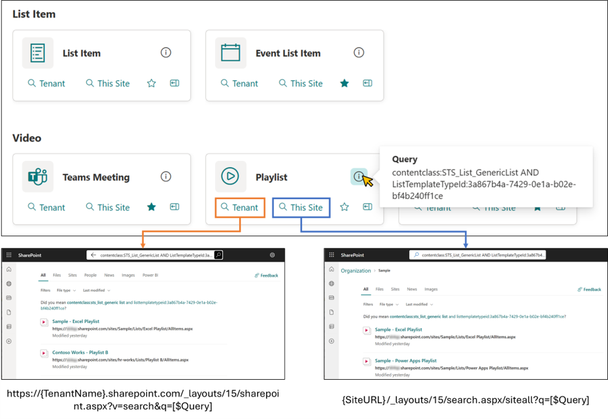The image size is (608, 419).
Task: Expand File type filter in left SharePoint window
Action: coord(66,290)
